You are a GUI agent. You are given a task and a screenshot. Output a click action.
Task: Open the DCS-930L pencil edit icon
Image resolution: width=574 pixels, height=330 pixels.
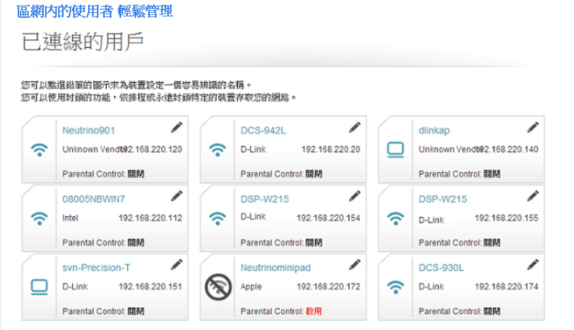[x=533, y=265]
